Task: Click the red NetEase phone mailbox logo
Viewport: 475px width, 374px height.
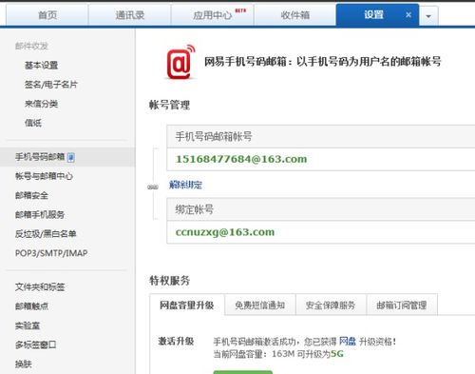Action: 180,62
